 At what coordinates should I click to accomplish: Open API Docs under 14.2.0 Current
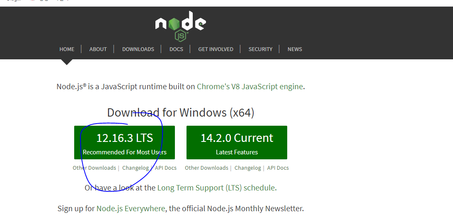(x=278, y=168)
